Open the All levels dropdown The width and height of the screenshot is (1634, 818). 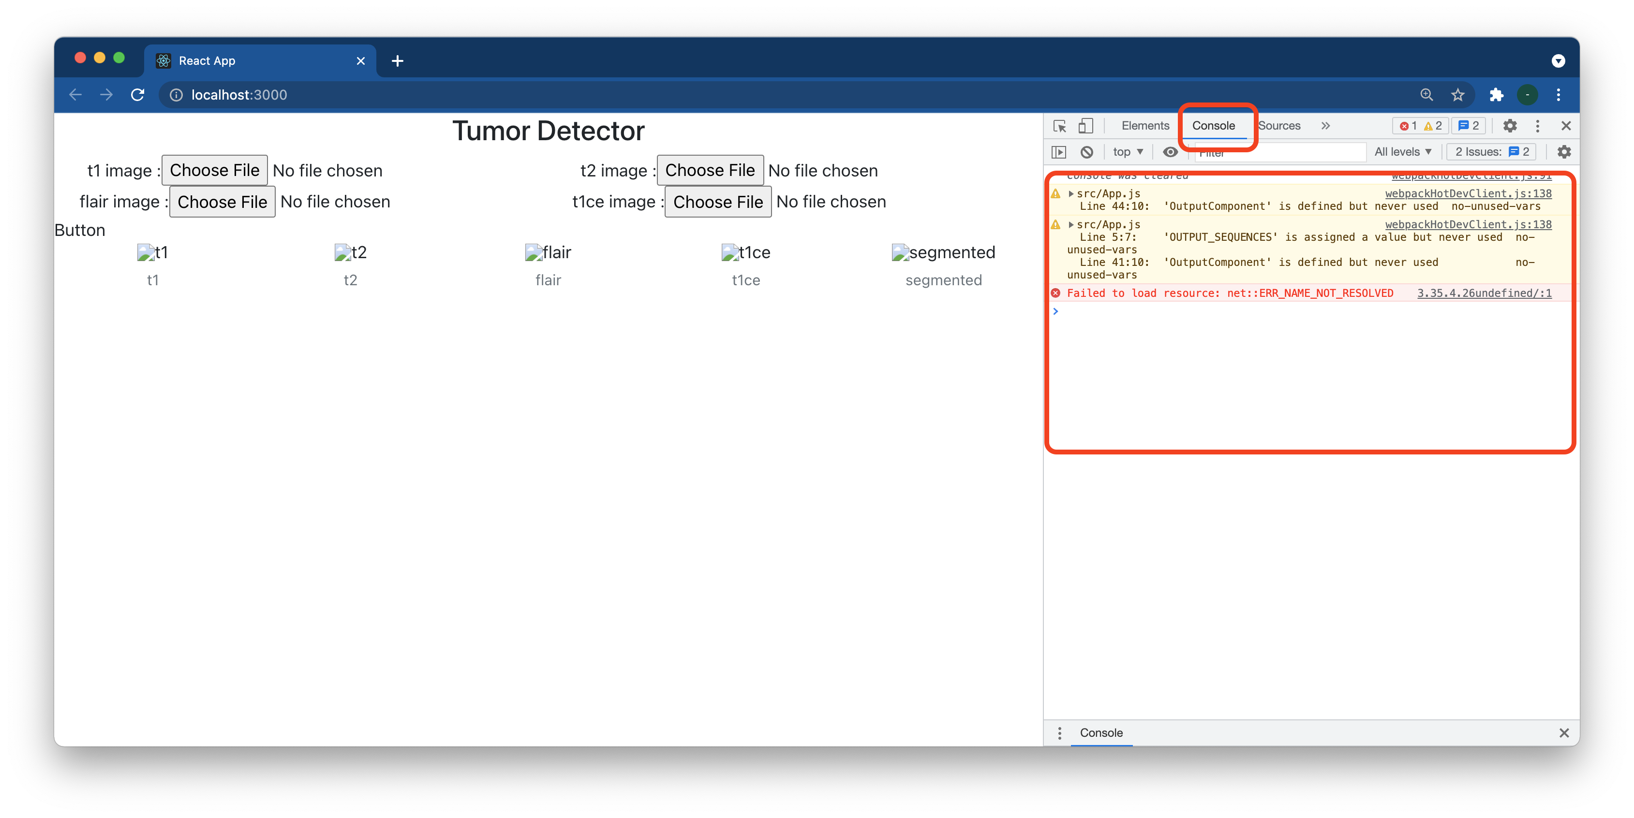(1402, 152)
